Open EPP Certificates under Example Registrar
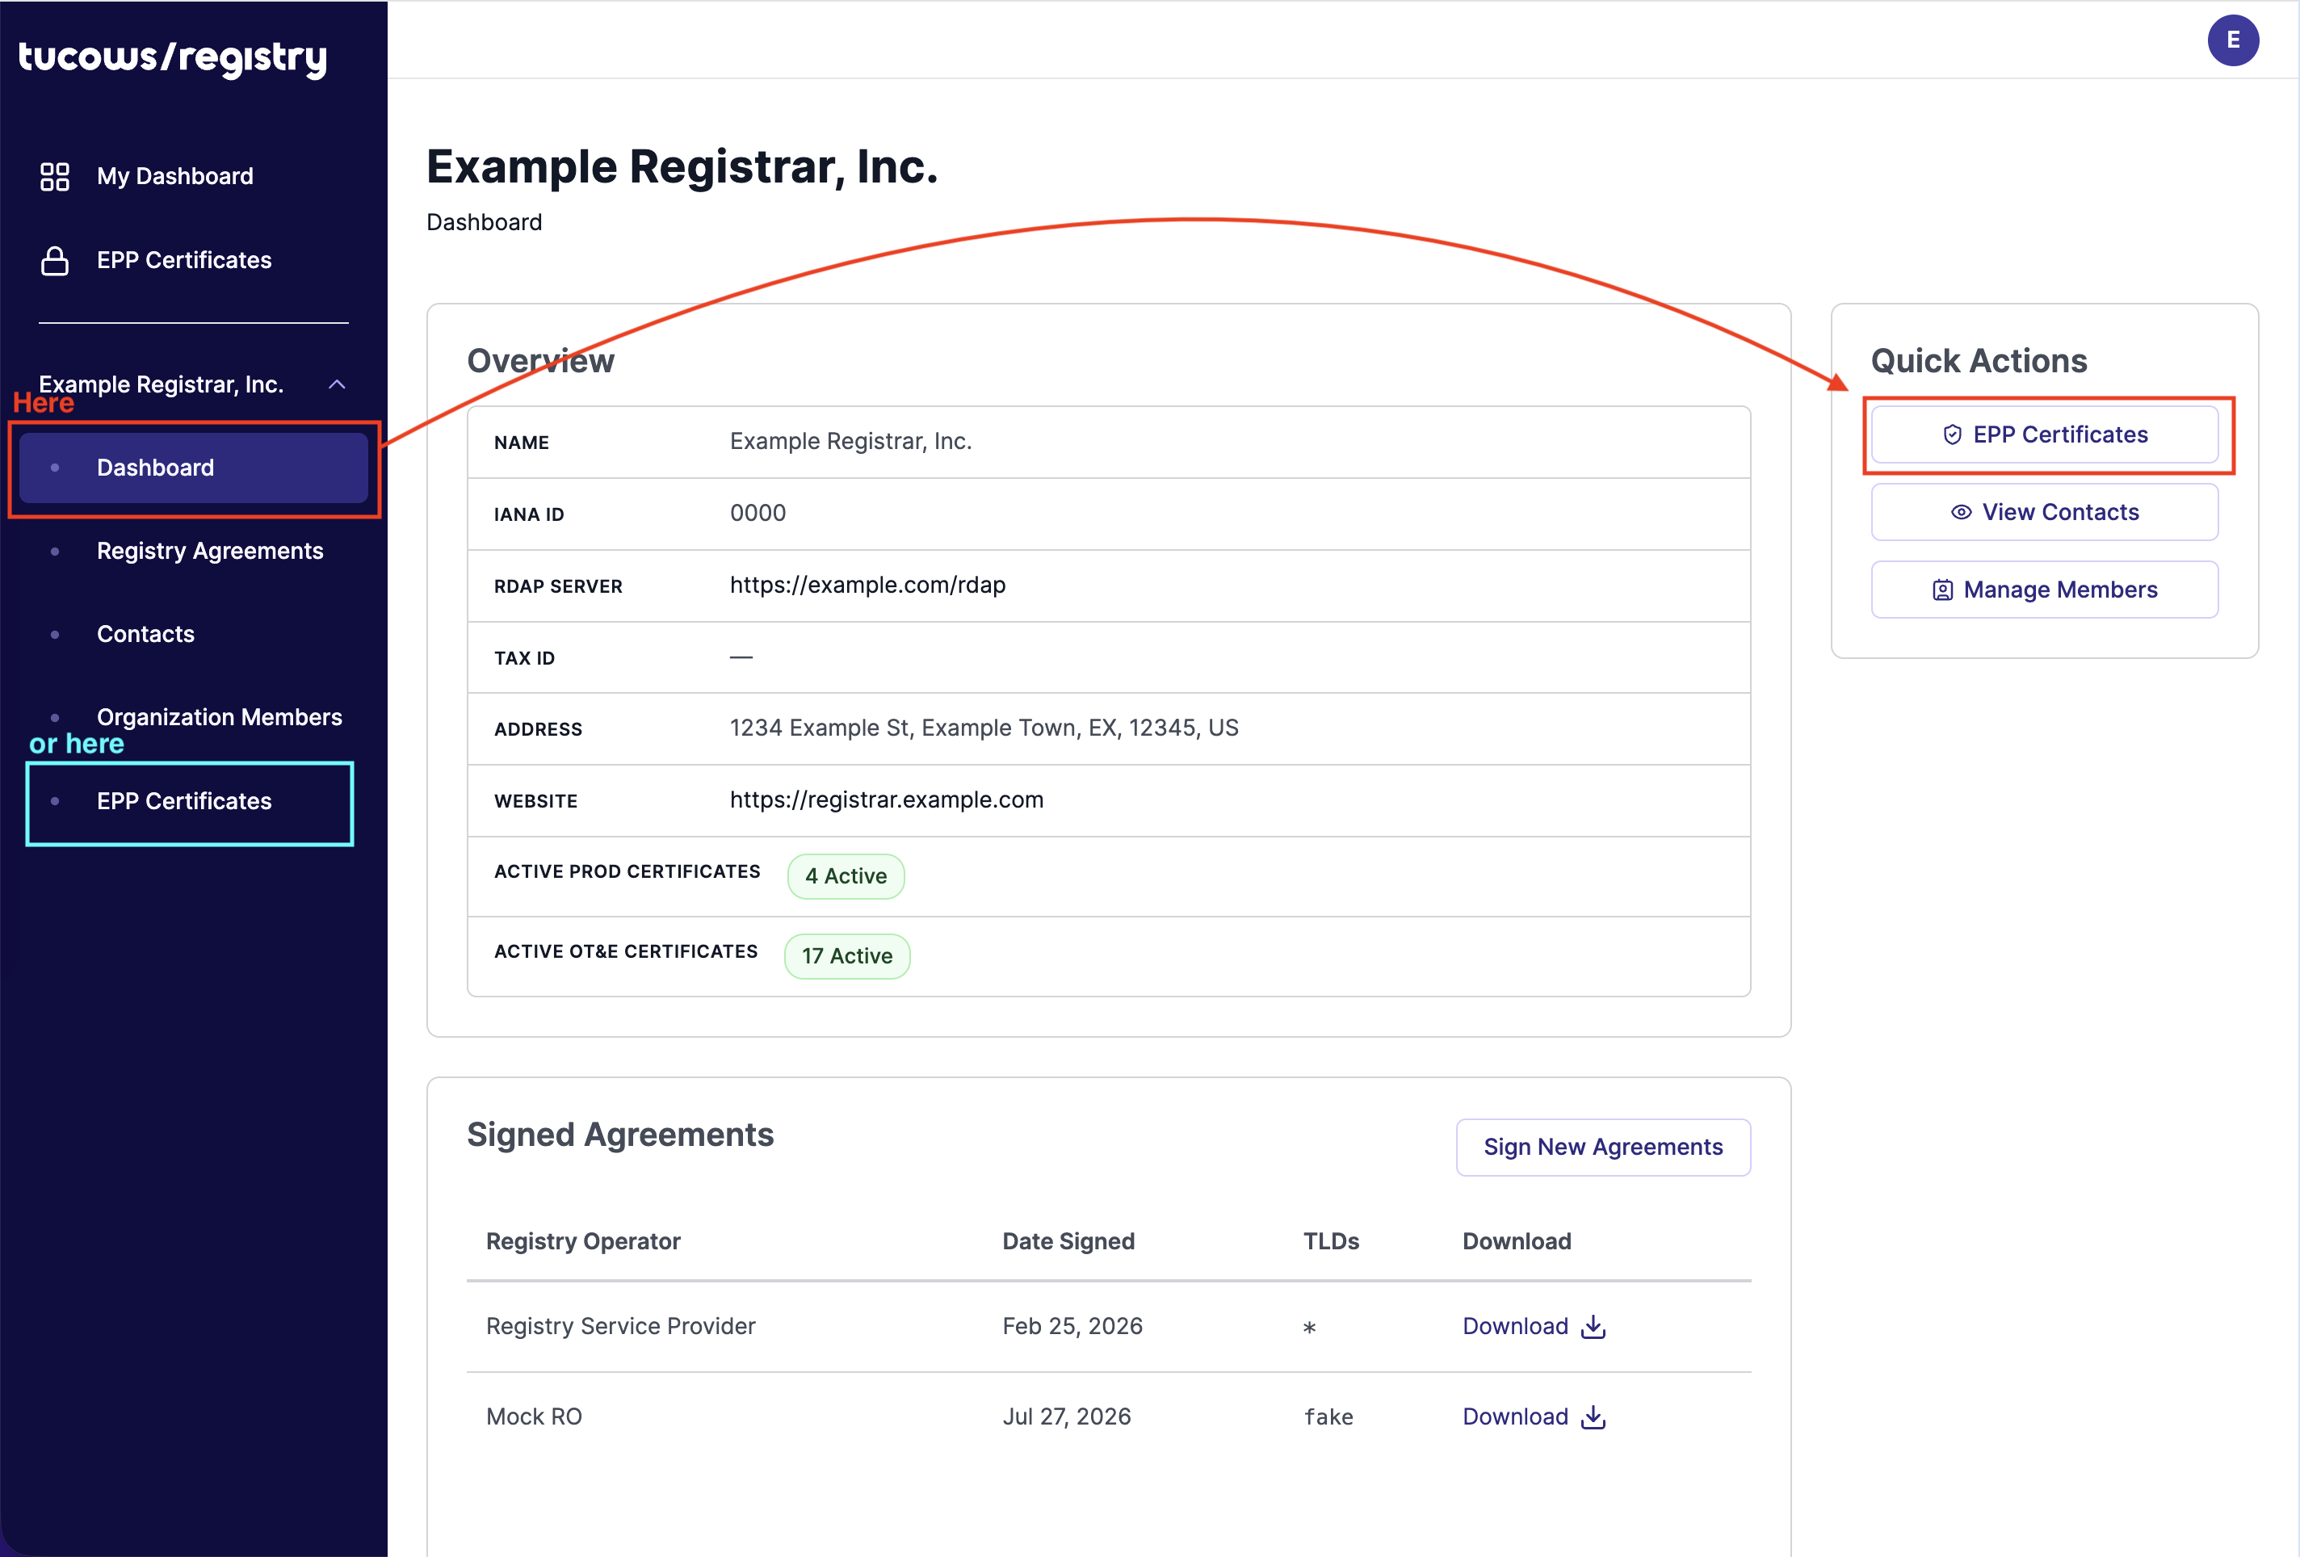The width and height of the screenshot is (2300, 1557). (x=184, y=801)
